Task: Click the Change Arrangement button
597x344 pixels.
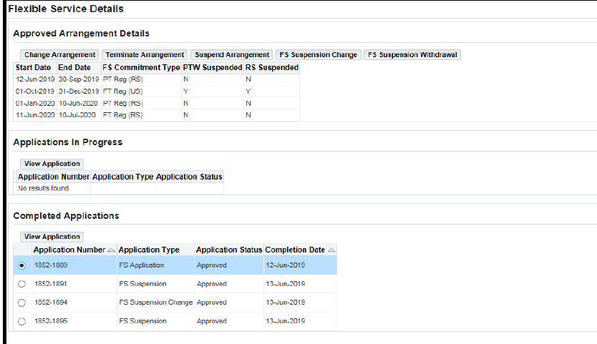Action: (x=59, y=55)
